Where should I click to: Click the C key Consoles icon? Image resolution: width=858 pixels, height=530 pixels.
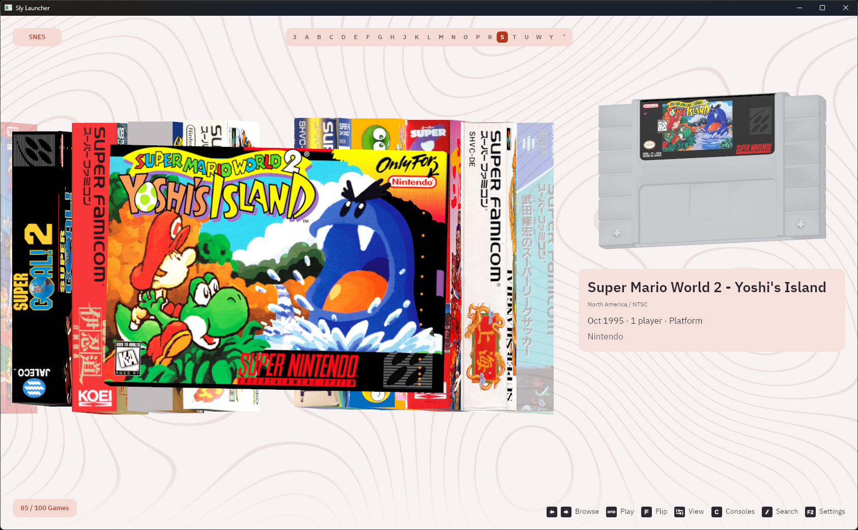(717, 512)
